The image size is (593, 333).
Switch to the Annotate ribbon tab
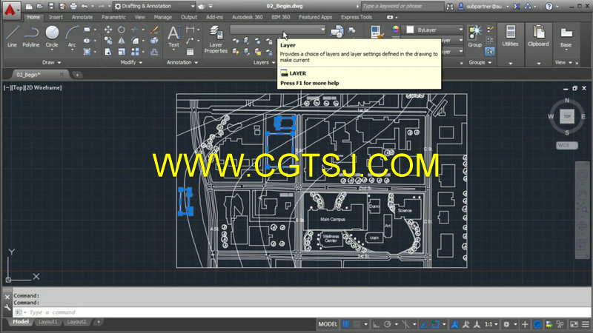pos(82,17)
